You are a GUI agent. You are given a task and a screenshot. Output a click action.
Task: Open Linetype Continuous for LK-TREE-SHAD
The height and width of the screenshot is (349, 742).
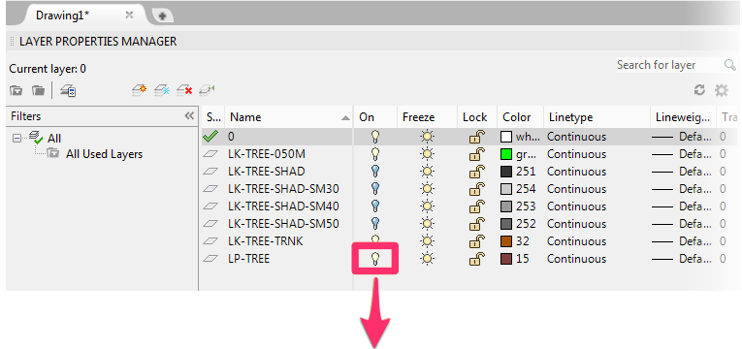click(576, 172)
